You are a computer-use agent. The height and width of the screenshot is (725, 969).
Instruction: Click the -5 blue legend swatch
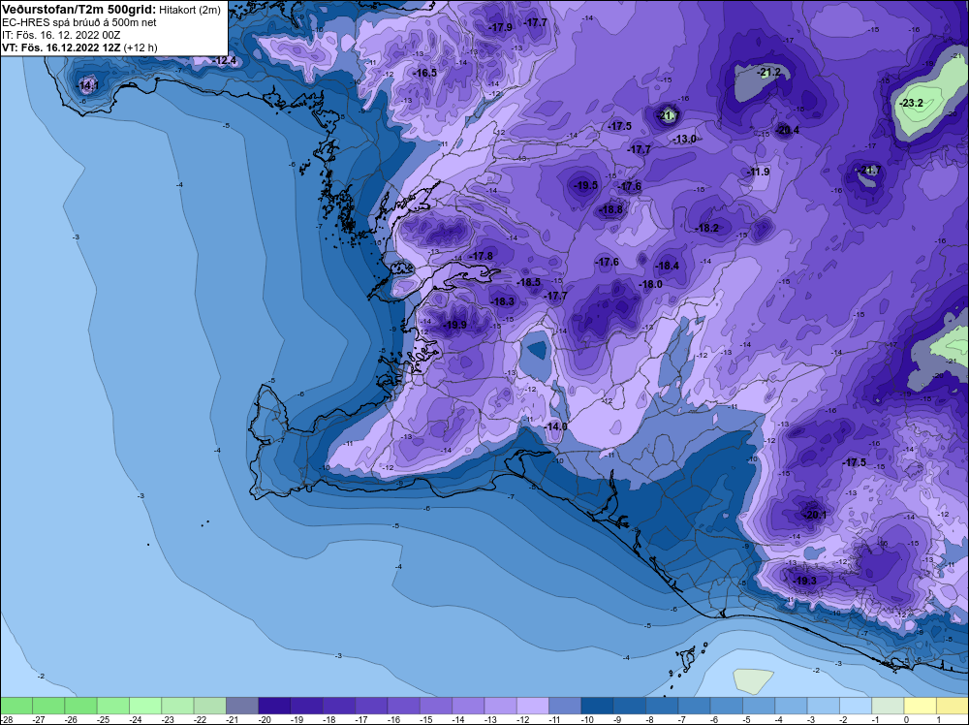[759, 706]
